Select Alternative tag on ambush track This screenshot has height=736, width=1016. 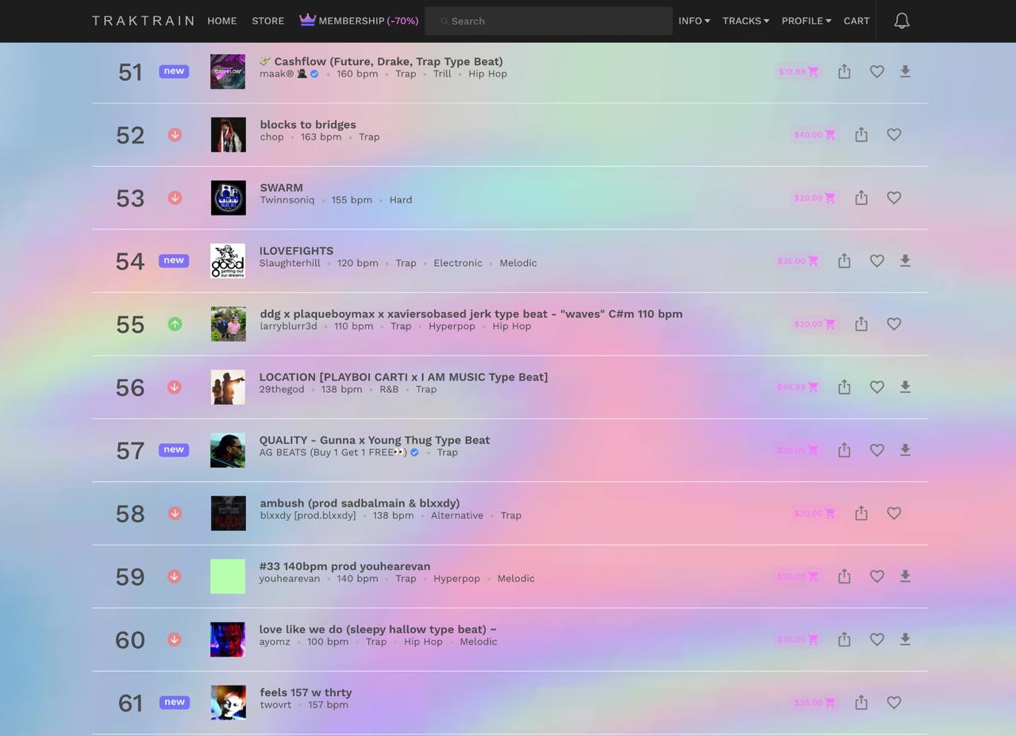[457, 515]
